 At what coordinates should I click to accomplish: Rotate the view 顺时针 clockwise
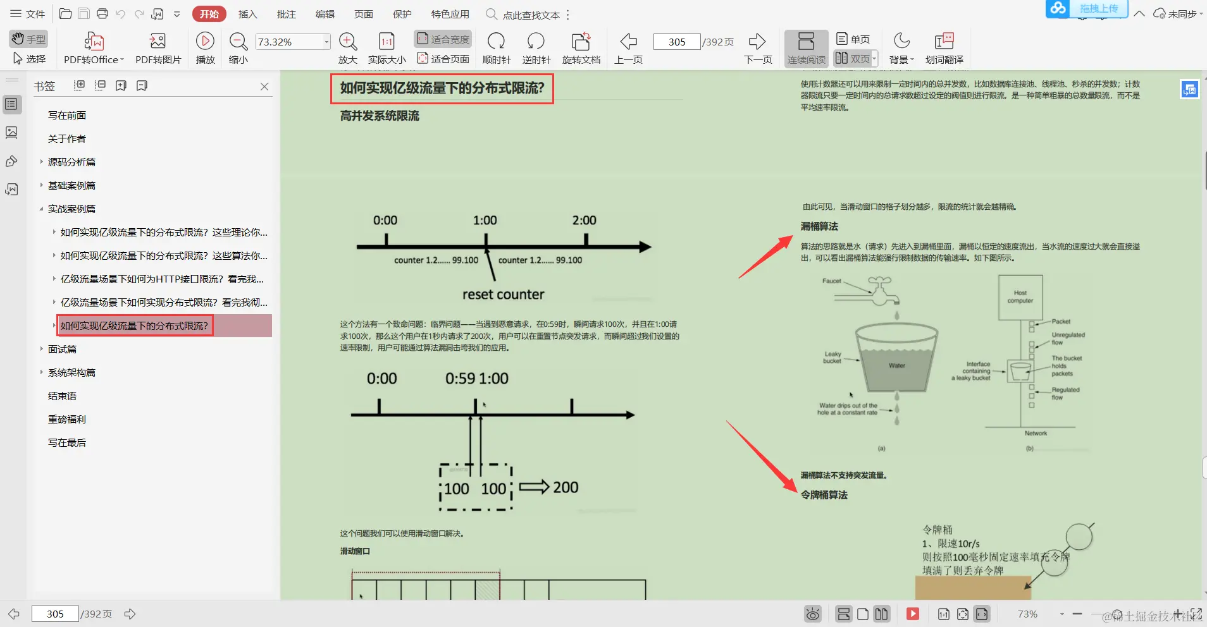pos(497,49)
